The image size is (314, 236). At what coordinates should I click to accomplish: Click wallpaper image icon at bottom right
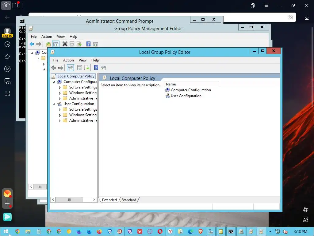[x=305, y=219]
